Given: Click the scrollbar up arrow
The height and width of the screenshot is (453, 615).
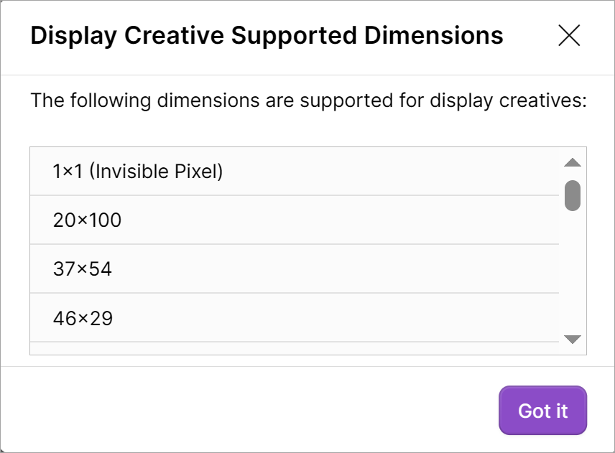Looking at the screenshot, I should pyautogui.click(x=573, y=163).
